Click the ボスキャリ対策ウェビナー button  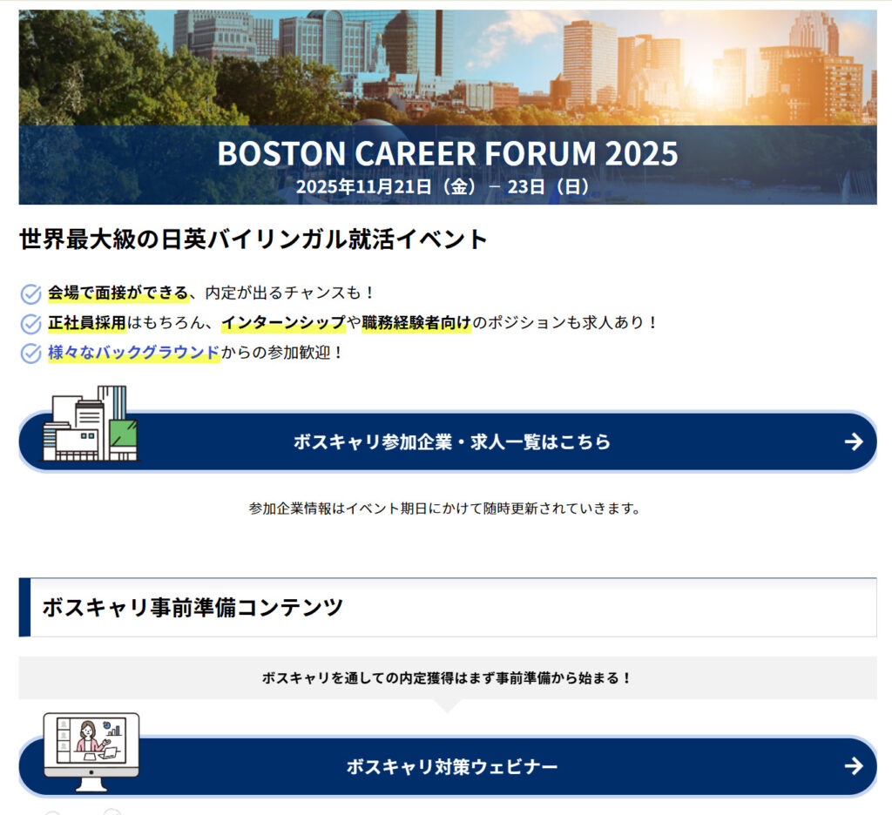click(450, 766)
